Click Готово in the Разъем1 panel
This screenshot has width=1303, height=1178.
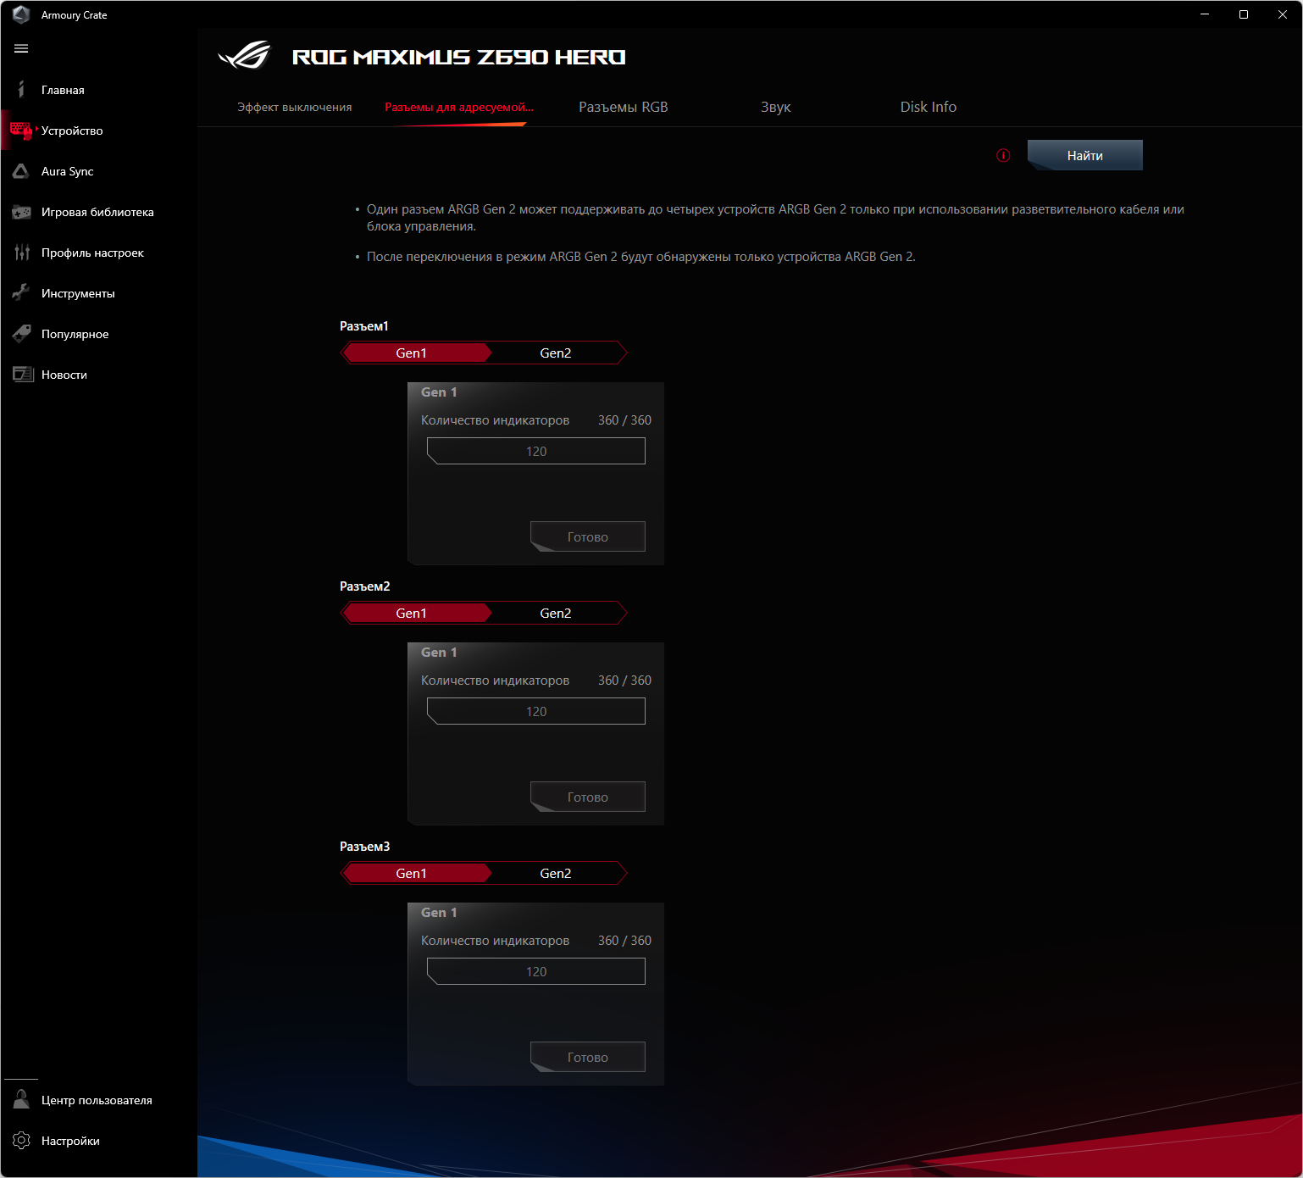[588, 536]
